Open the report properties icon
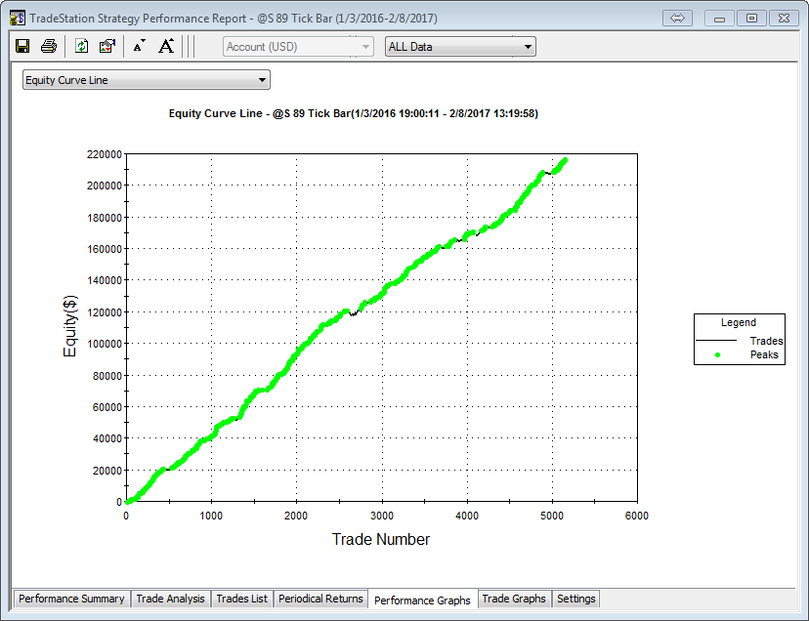This screenshot has height=621, width=809. (107, 46)
